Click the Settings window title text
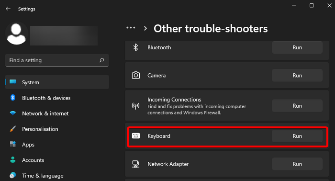Viewport: 335px width, 181px height. pyautogui.click(x=26, y=9)
